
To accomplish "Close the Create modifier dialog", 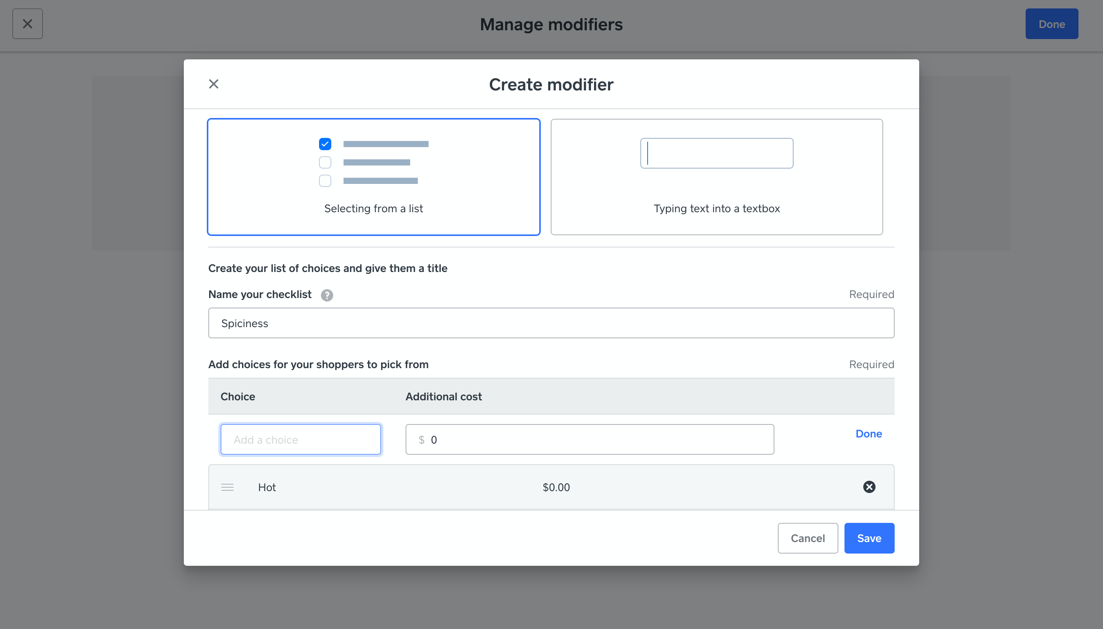I will pyautogui.click(x=213, y=84).
